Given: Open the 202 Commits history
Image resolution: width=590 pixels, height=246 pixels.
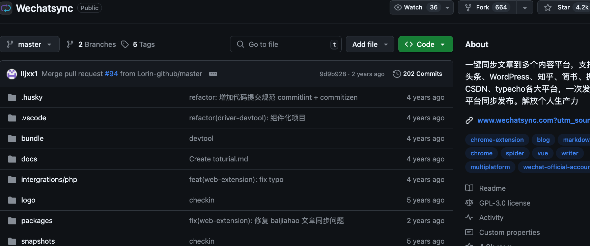Looking at the screenshot, I should pyautogui.click(x=418, y=74).
